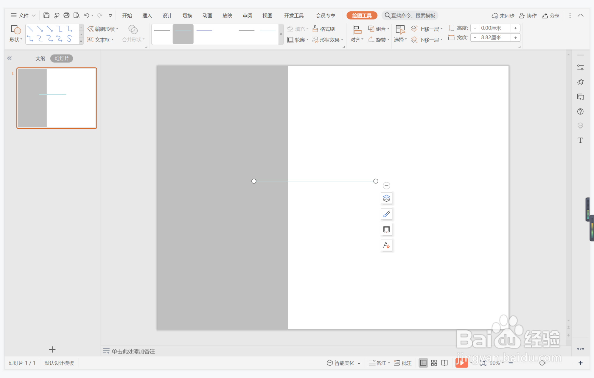Open the help question-mark sidebar icon

click(x=580, y=111)
